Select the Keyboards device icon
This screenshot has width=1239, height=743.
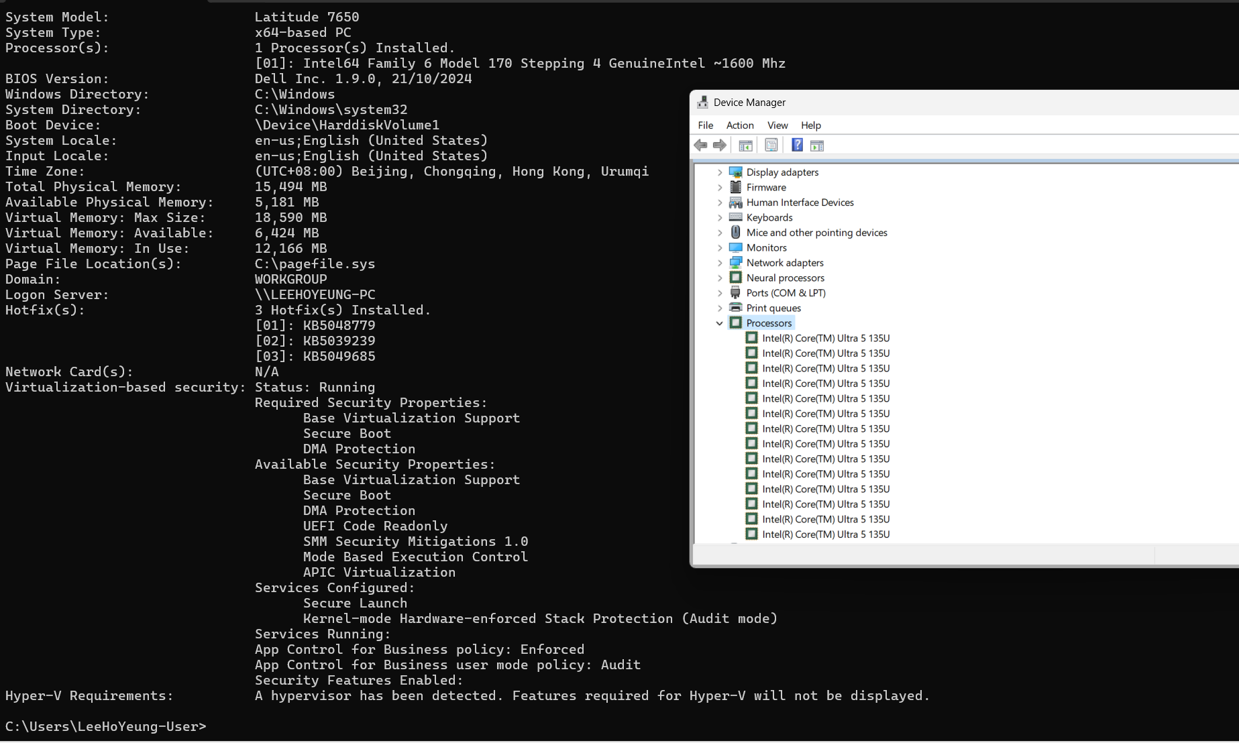pos(735,217)
